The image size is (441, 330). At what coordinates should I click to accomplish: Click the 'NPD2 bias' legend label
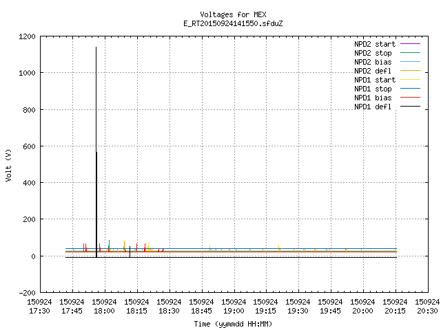(373, 62)
